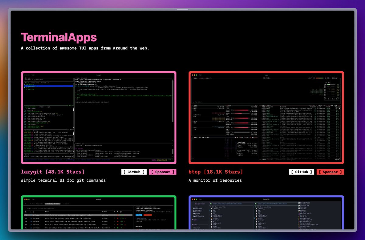365x240 pixels.
Task: Select 'A monitor of resources' description text
Action: 215,180
